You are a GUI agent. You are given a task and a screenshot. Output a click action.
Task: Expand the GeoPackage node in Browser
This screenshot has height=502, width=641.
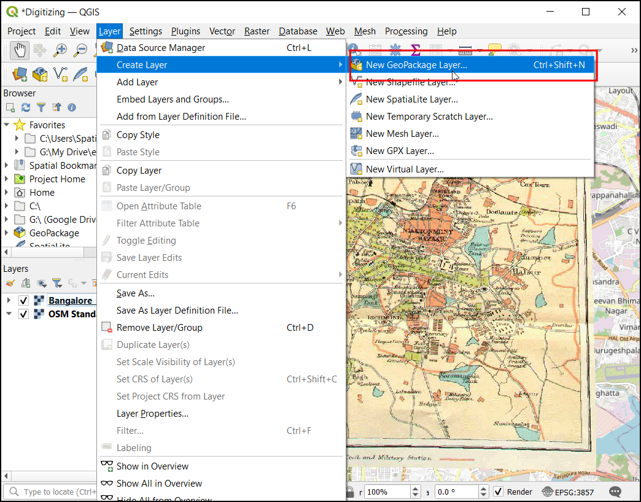click(7, 233)
